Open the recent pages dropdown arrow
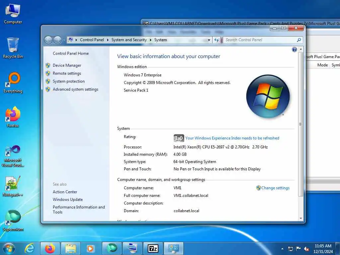This screenshot has width=340, height=255. 64,40
